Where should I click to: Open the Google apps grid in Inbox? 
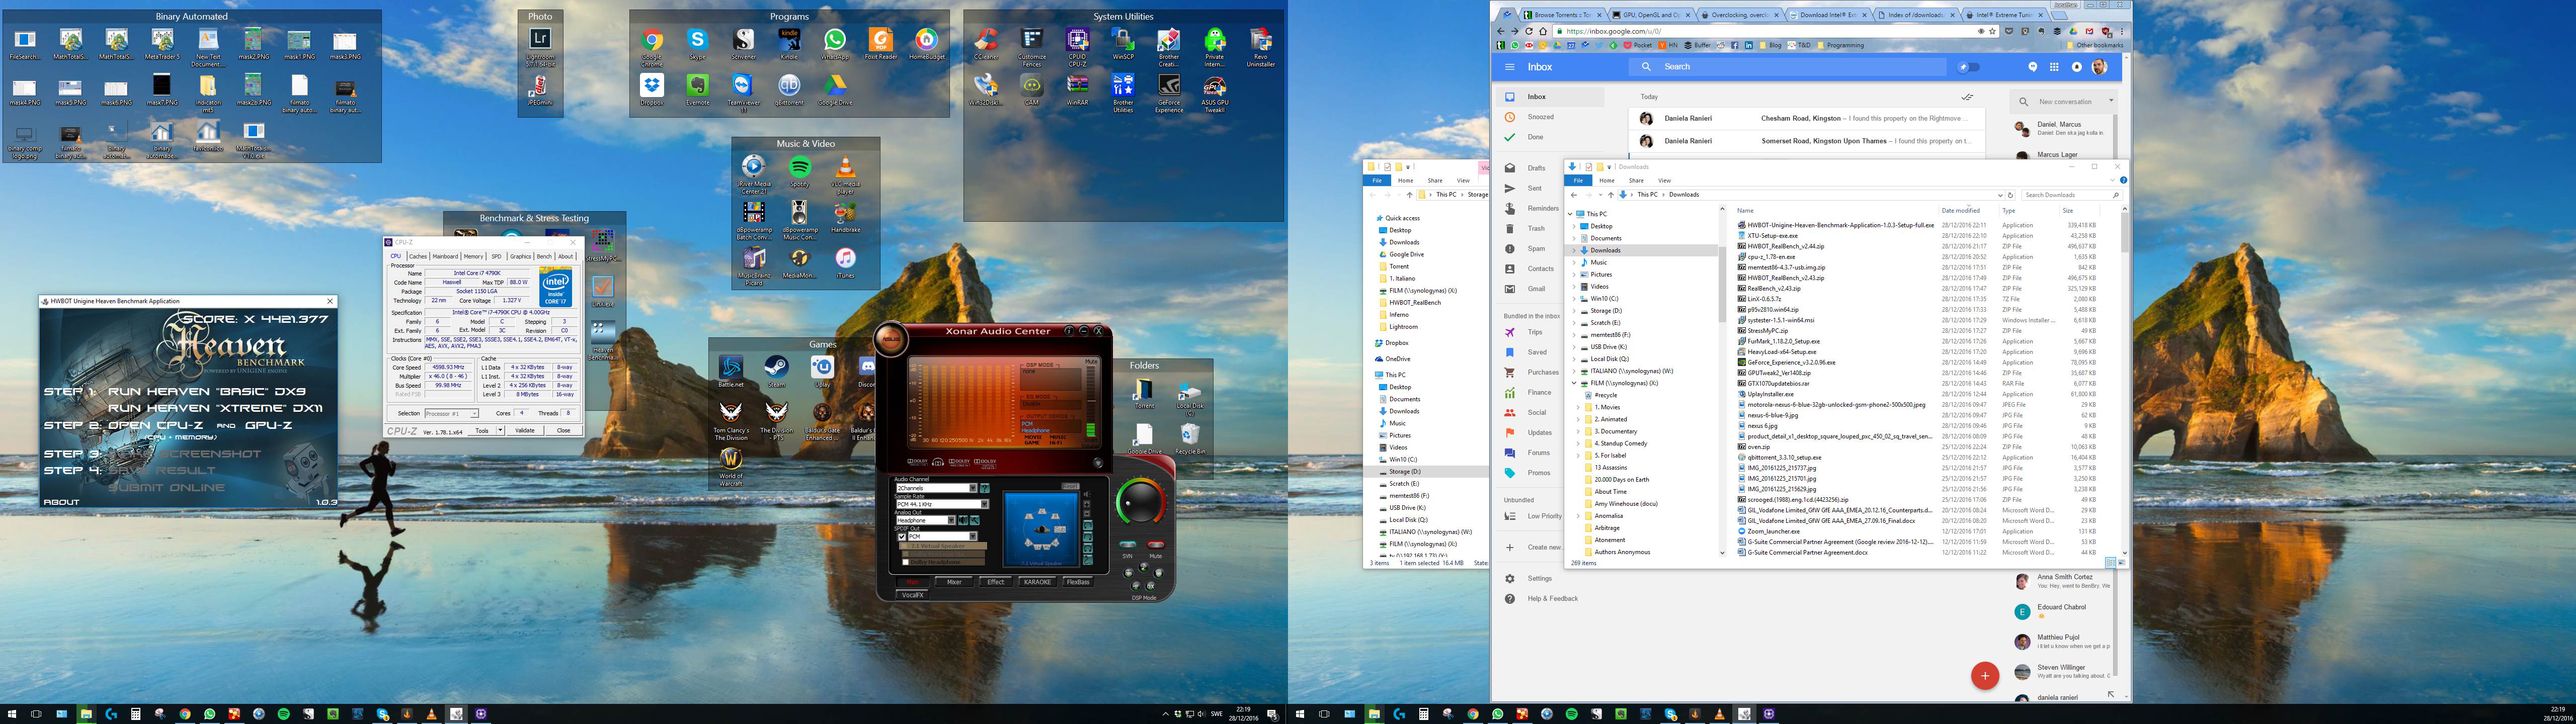pos(2054,67)
